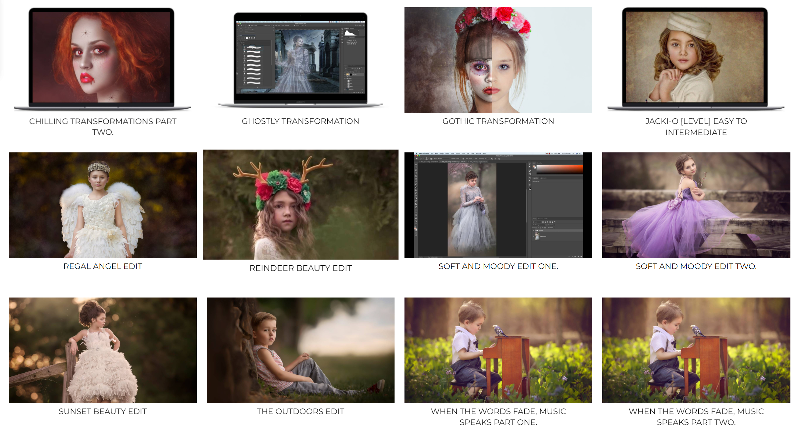Open Music Speaks Part One piano photo
The width and height of the screenshot is (803, 436).
[x=498, y=350]
